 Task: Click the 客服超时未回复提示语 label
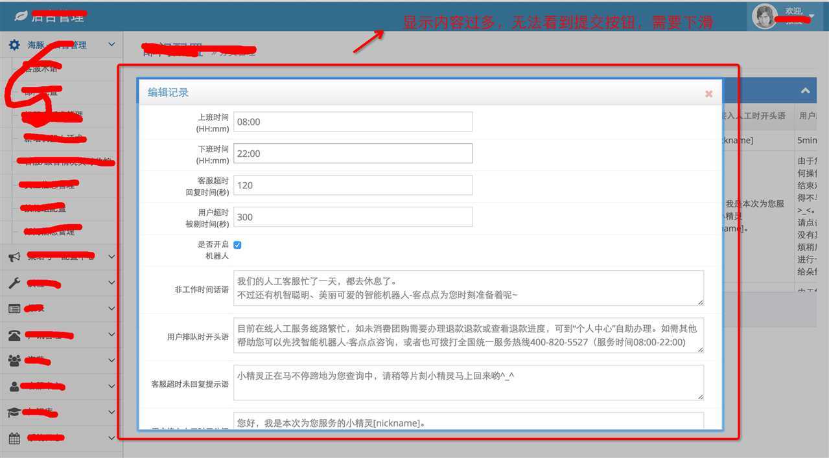tap(190, 384)
